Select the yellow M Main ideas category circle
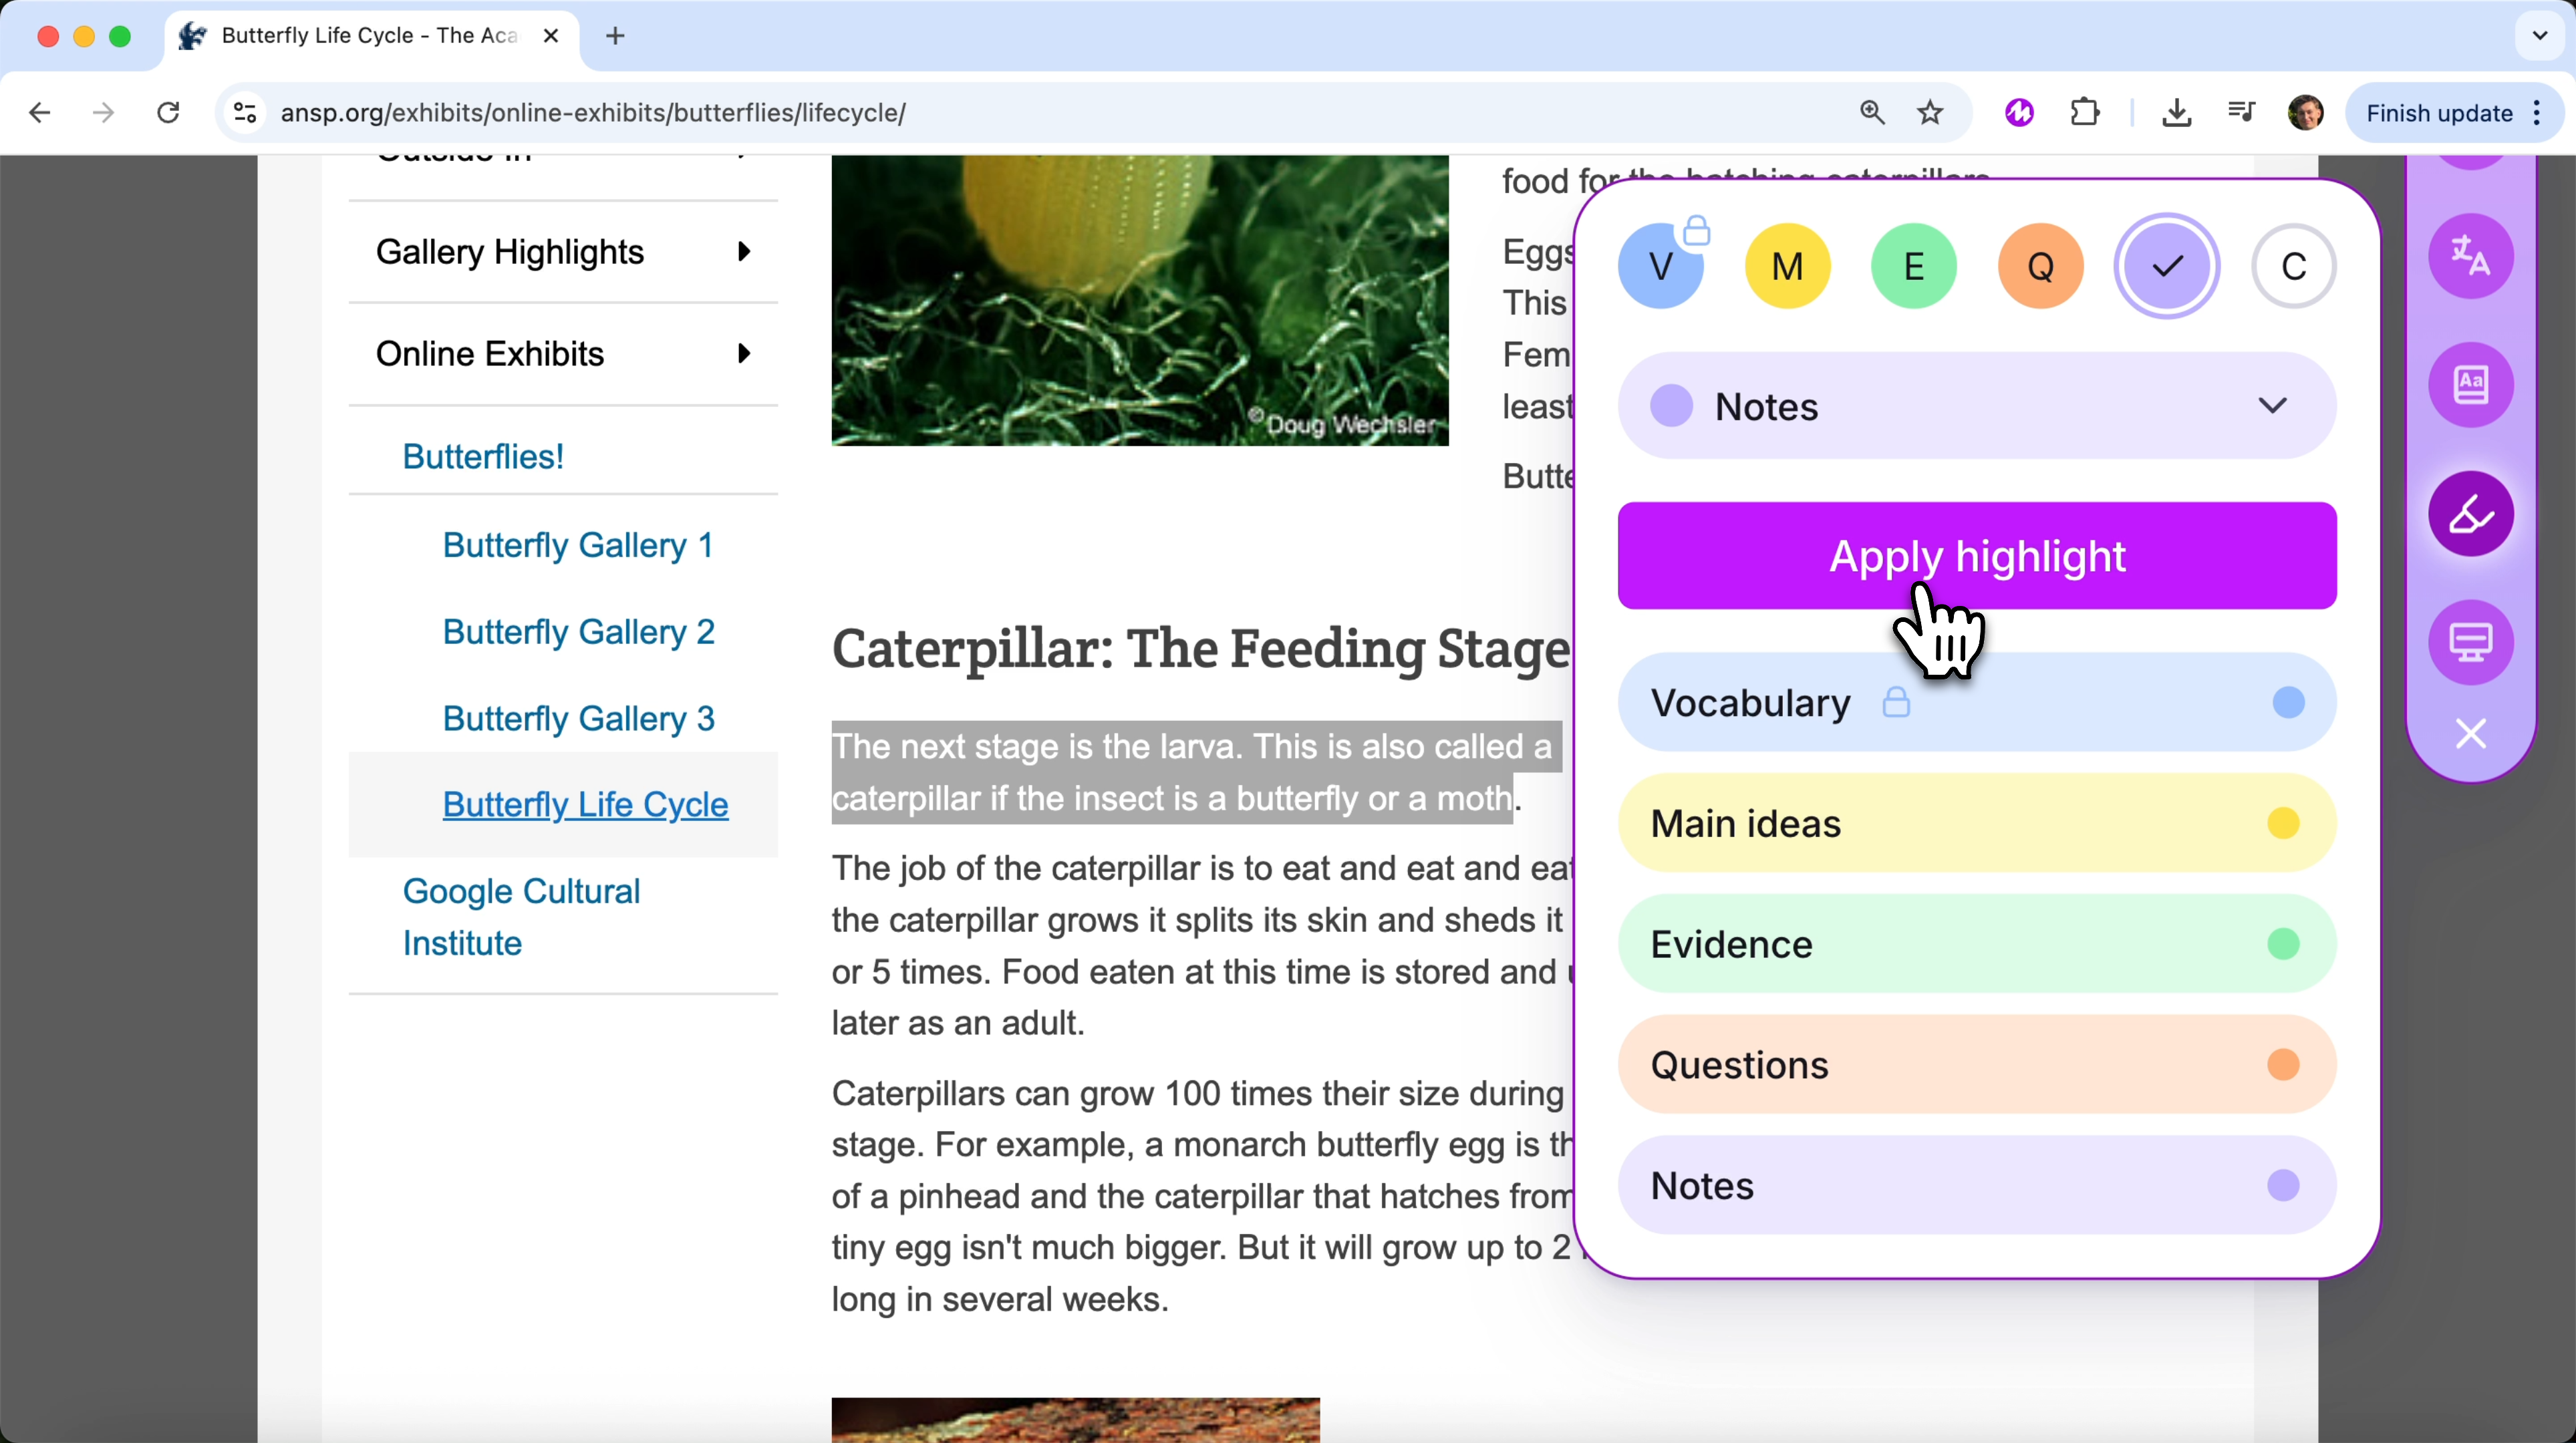 coord(1787,265)
